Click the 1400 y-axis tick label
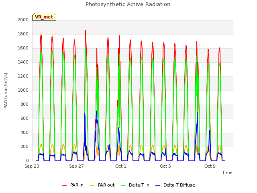The image size is (257, 193). click(x=23, y=62)
